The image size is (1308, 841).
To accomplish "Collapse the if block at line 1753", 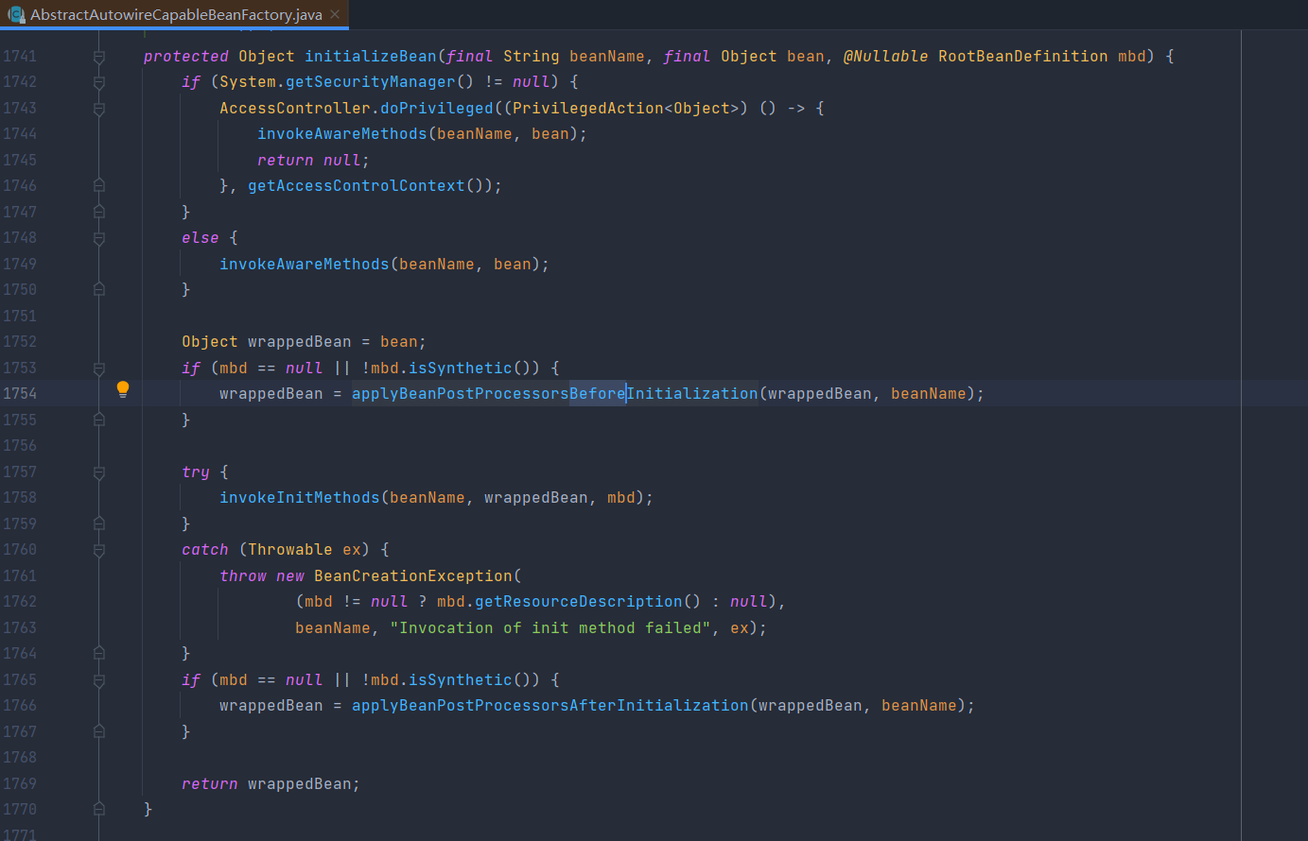I will click(99, 369).
